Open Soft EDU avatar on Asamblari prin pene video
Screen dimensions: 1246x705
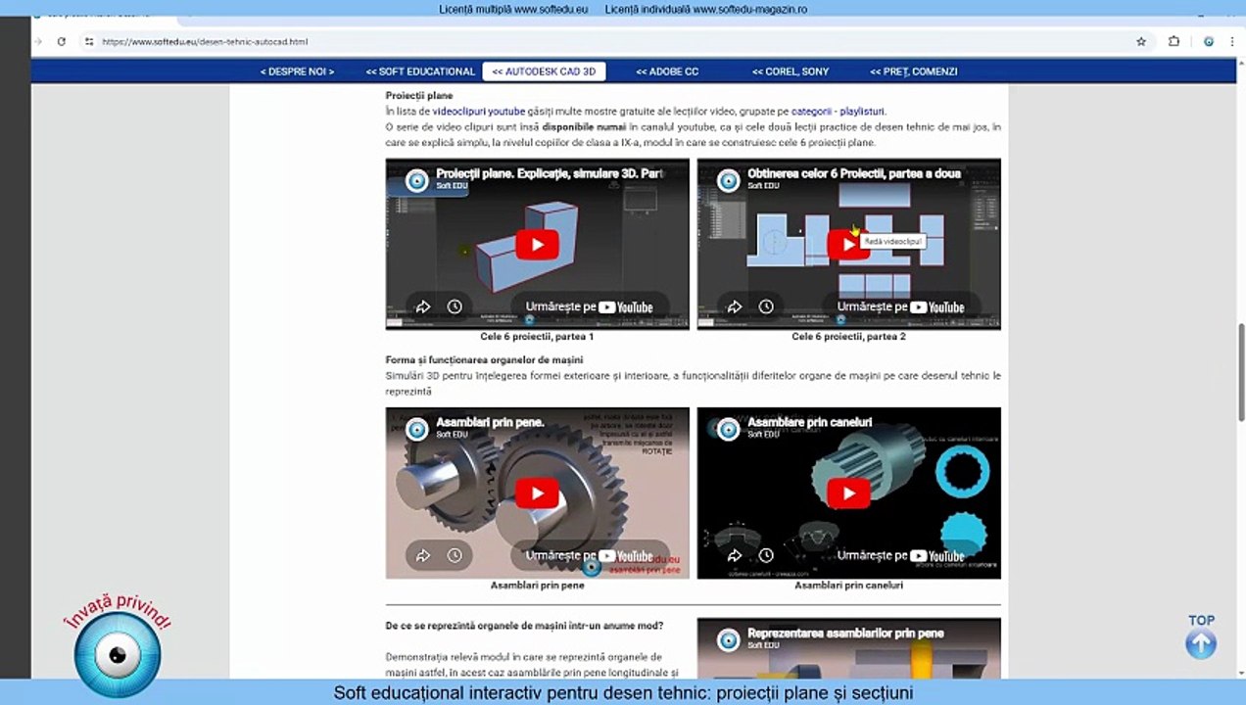(417, 429)
